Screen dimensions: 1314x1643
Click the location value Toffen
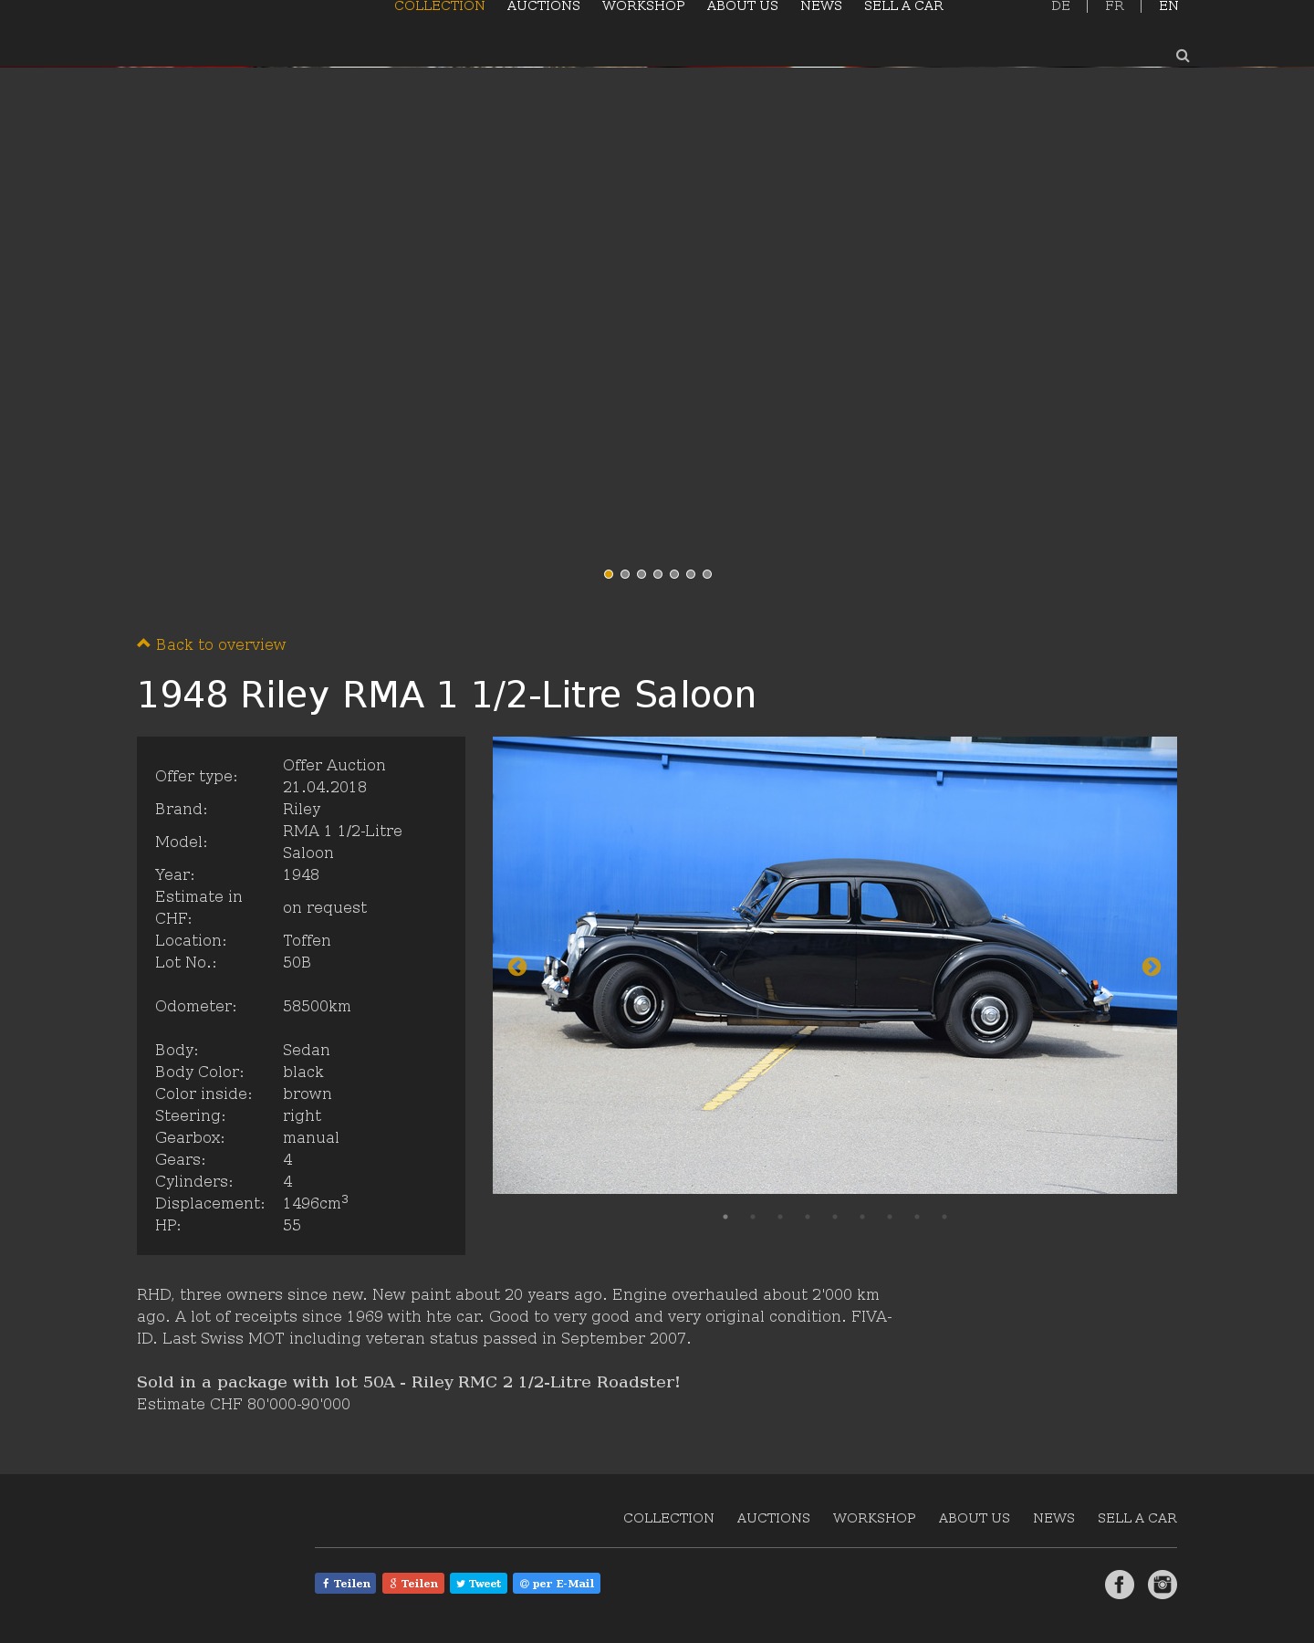[307, 940]
